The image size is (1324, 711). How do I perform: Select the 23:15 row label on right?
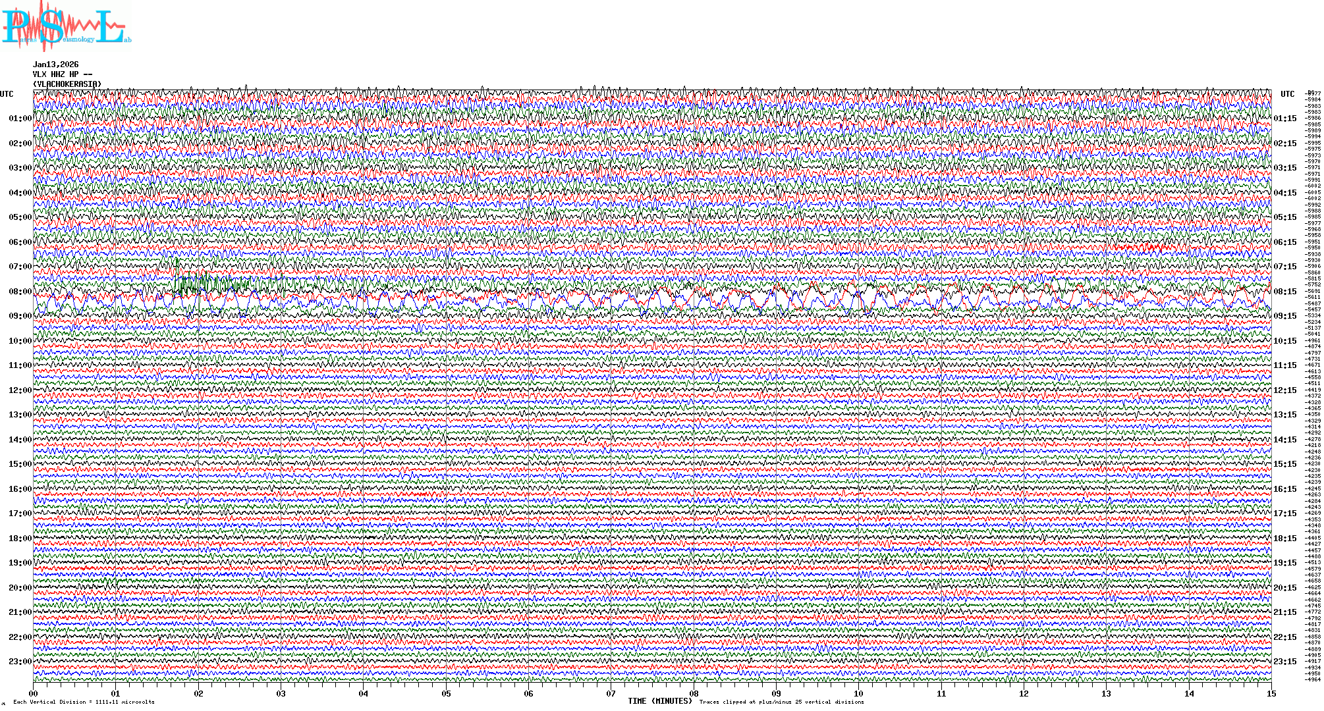pos(1284,662)
